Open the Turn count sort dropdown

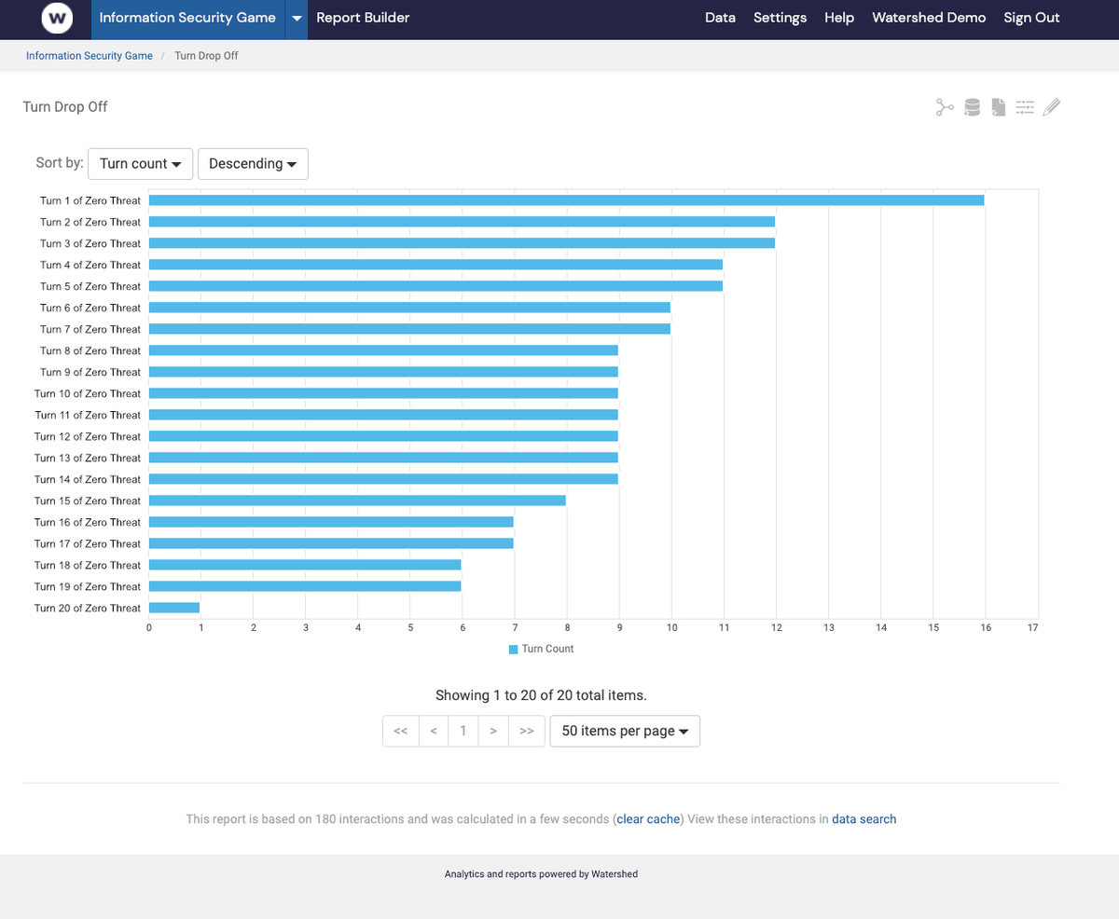pyautogui.click(x=140, y=163)
